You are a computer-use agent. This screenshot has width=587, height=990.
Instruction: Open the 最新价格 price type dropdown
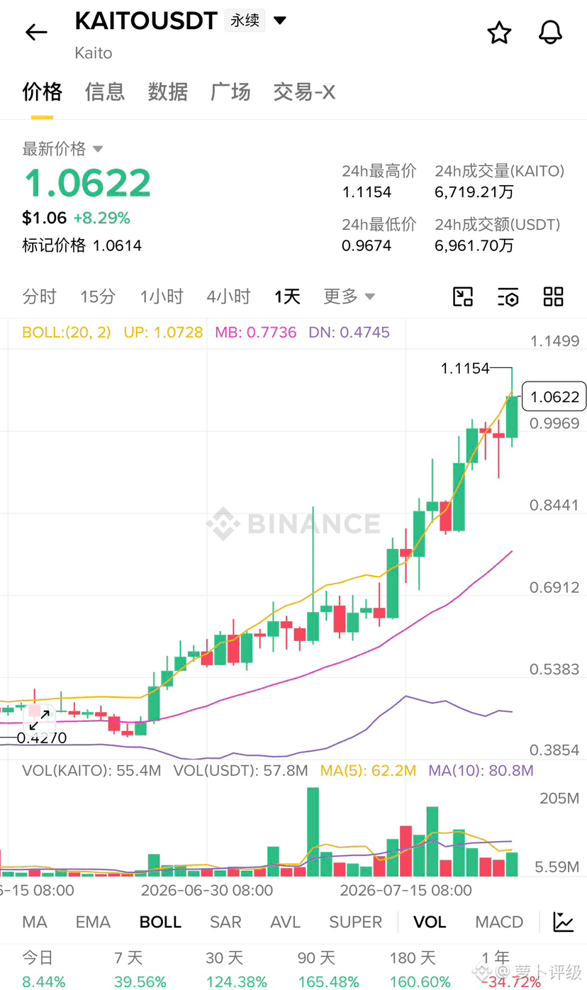point(63,149)
